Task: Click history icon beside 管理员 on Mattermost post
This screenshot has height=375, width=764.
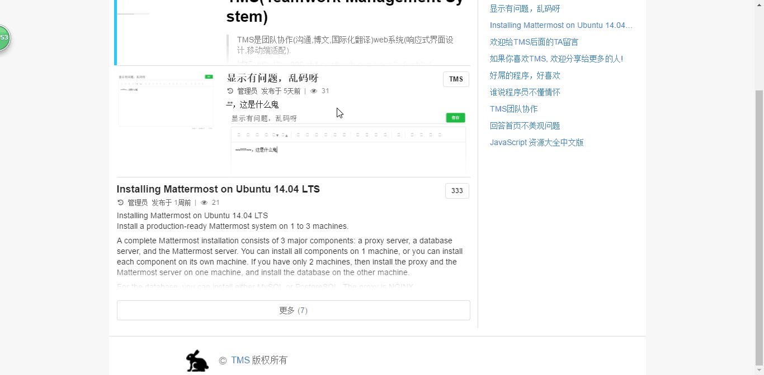Action: (120, 202)
